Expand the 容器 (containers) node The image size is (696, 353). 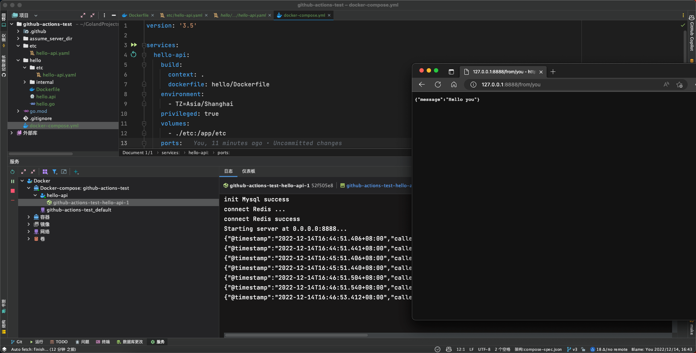coord(29,217)
